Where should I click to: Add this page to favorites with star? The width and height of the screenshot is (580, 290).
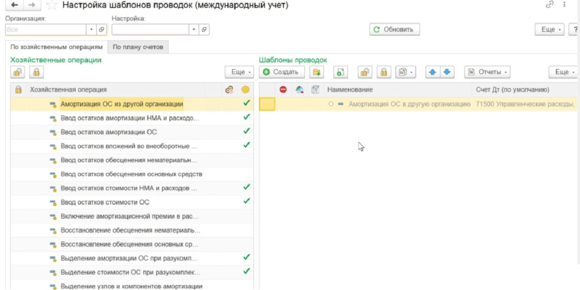coord(52,5)
